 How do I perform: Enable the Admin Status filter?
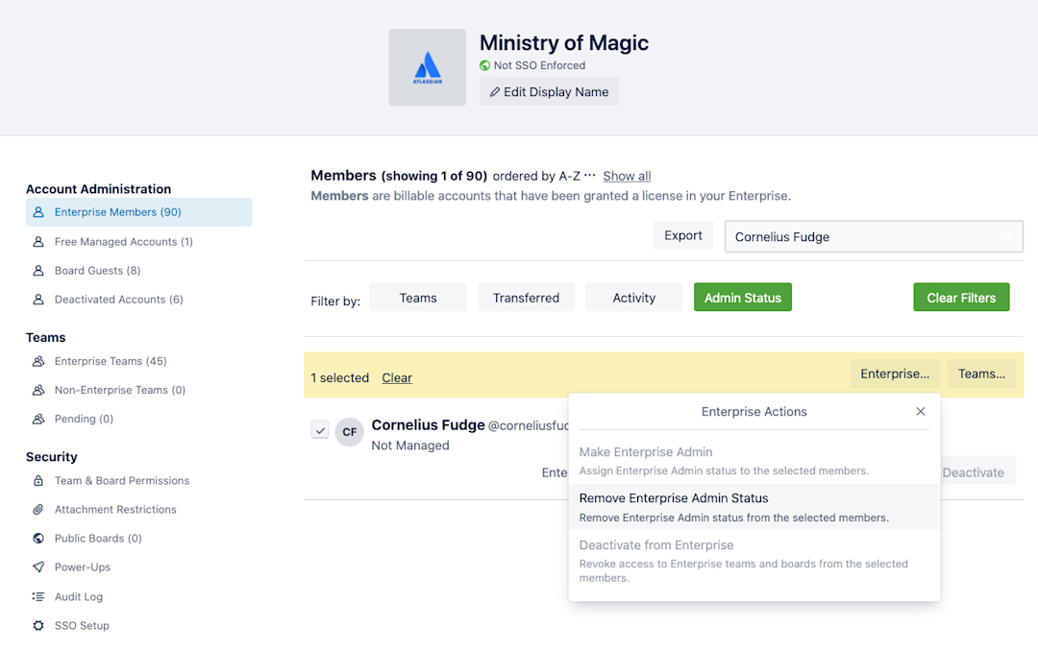click(742, 297)
